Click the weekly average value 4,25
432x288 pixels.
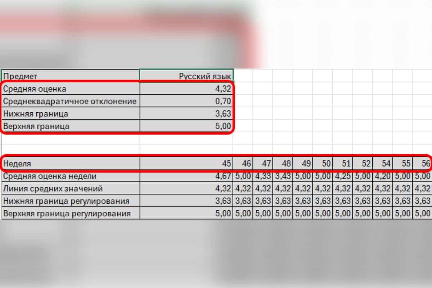click(x=342, y=176)
